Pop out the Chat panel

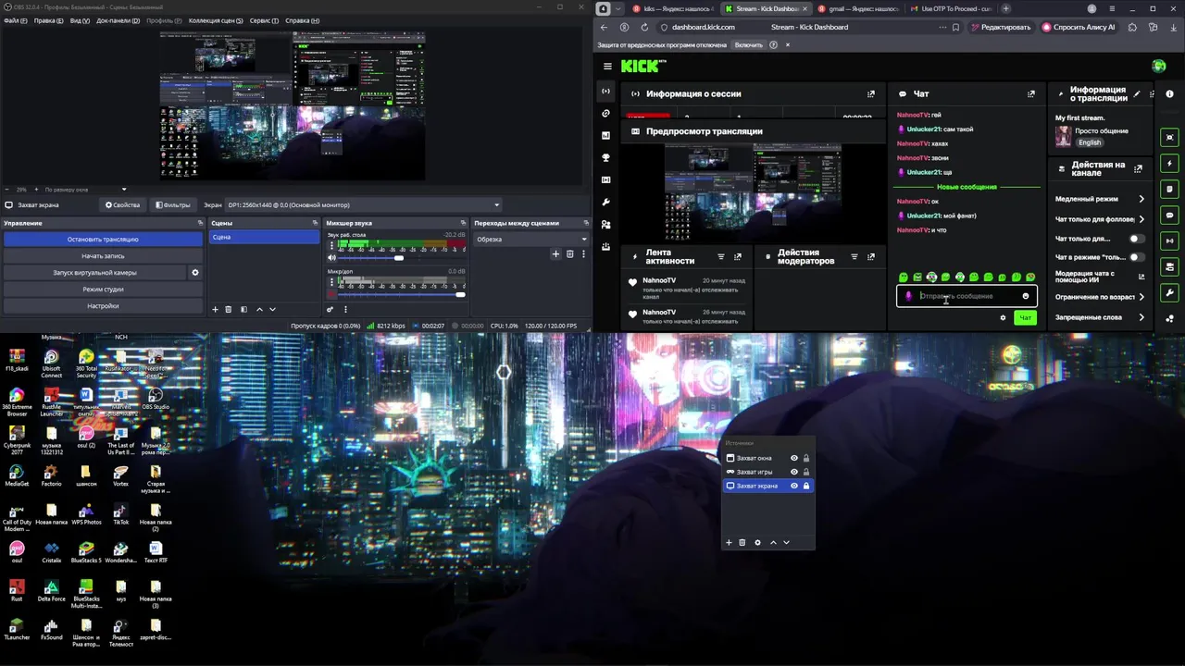(1031, 93)
